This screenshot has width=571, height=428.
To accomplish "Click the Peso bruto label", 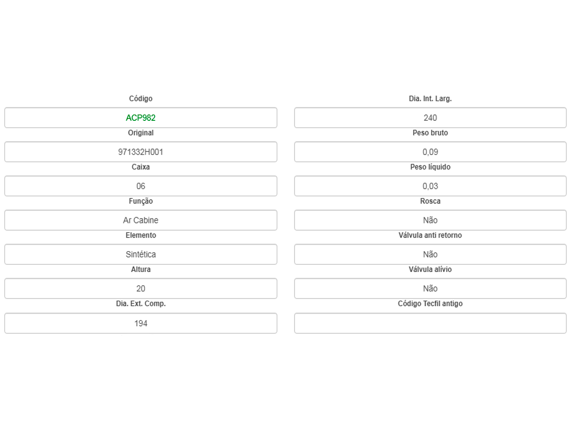I will click(430, 133).
